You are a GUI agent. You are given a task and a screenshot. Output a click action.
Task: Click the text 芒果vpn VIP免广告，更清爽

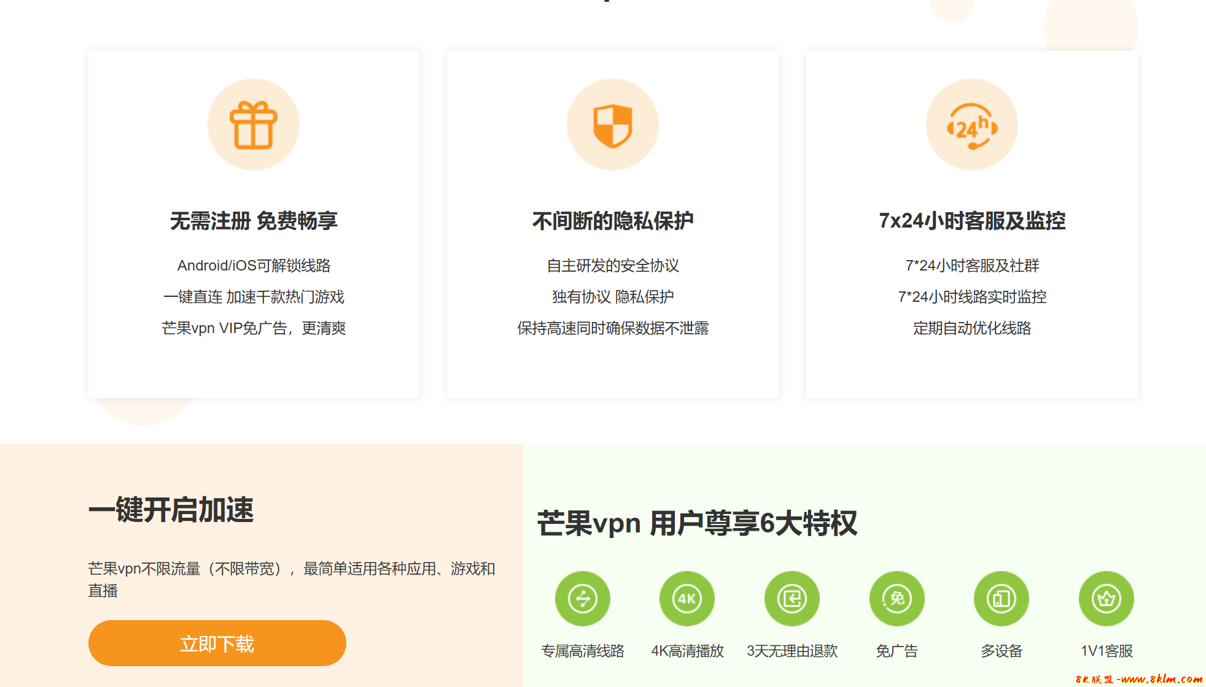click(x=254, y=328)
